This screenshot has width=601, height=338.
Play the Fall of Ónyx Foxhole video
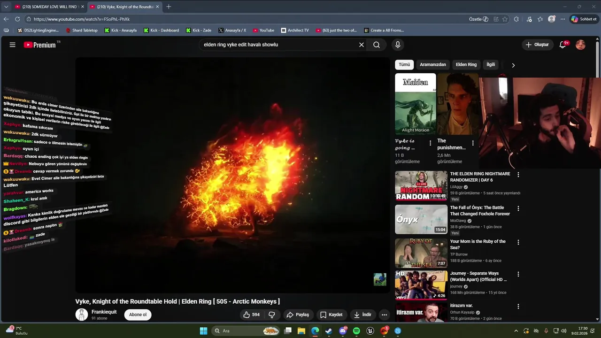(421, 219)
